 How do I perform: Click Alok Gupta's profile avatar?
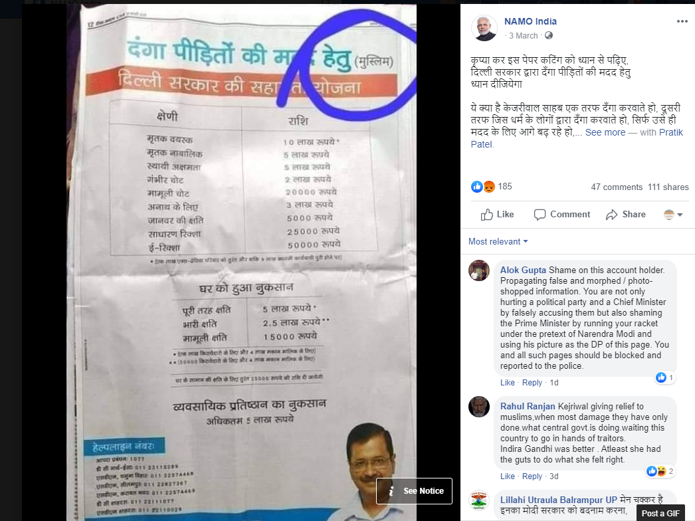coord(478,270)
